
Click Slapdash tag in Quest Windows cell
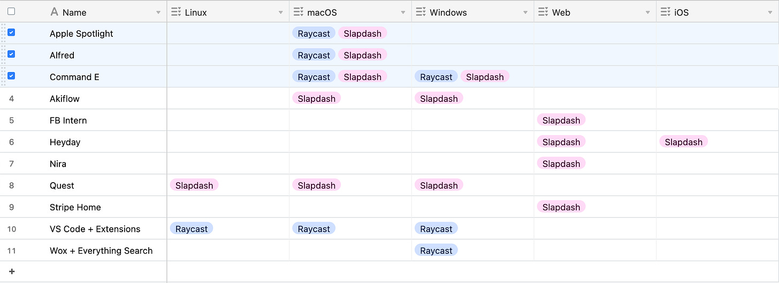click(x=439, y=185)
